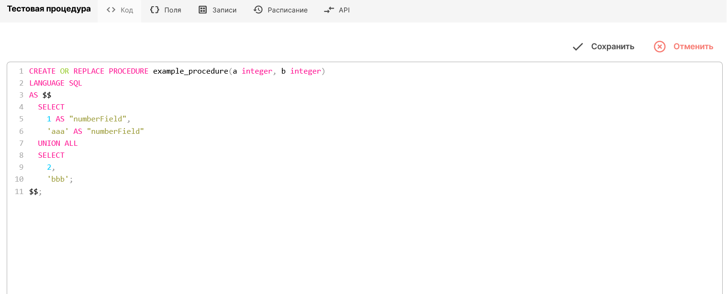Switch to the Поля tab
Screen dimensions: 727x294
[x=172, y=10]
